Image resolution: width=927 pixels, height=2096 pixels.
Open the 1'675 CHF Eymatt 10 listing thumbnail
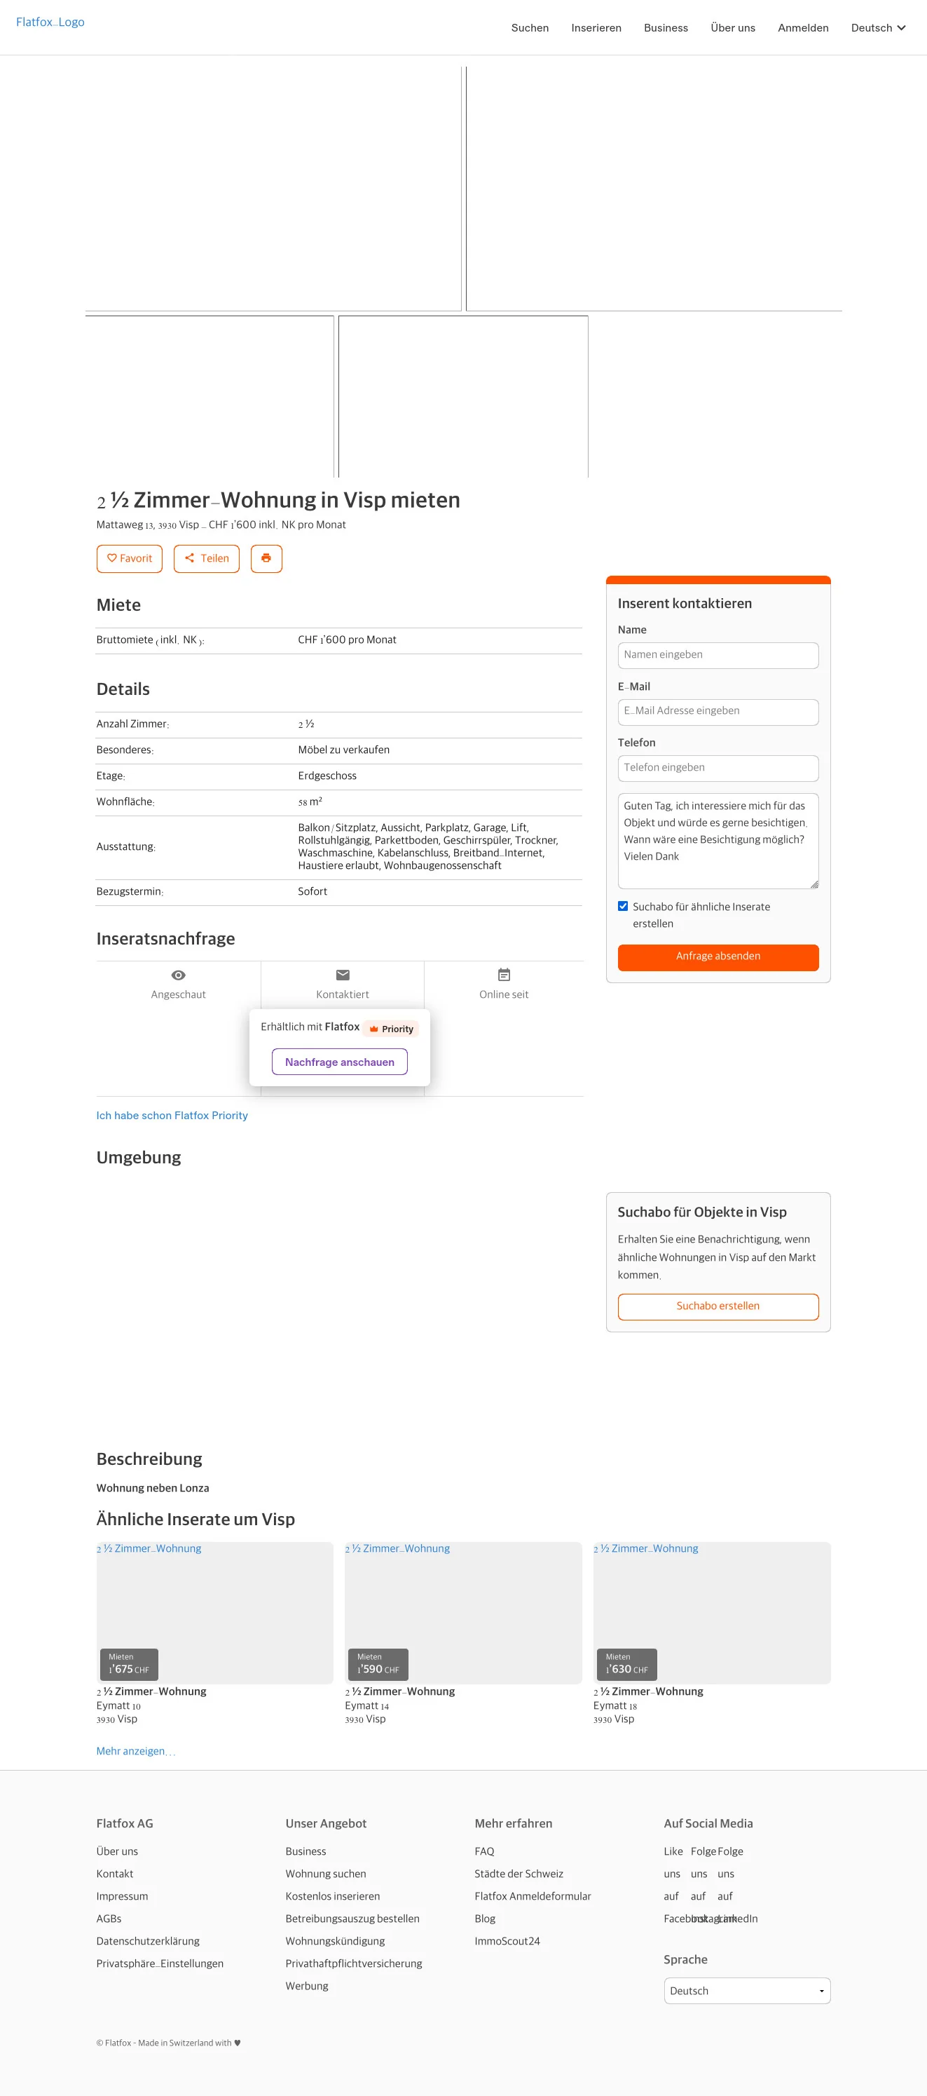tap(214, 1612)
